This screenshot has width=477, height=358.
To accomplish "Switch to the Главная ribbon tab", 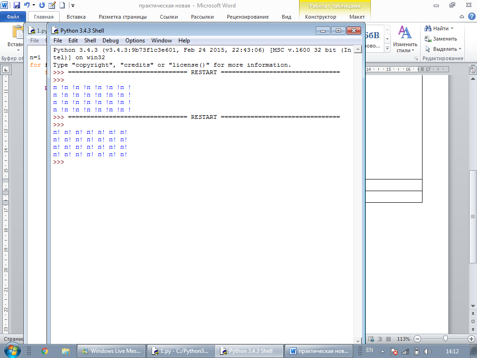I will 43,17.
